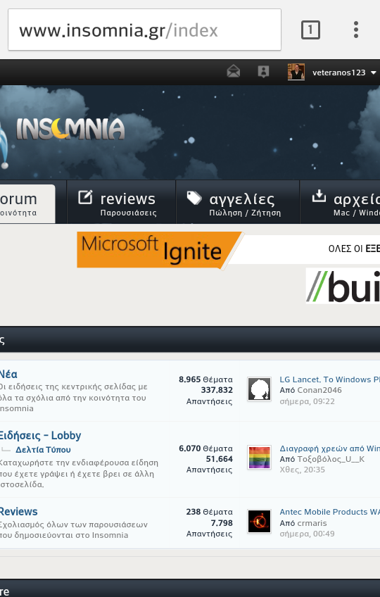Click the 6.070 Θέματα count

205,448
